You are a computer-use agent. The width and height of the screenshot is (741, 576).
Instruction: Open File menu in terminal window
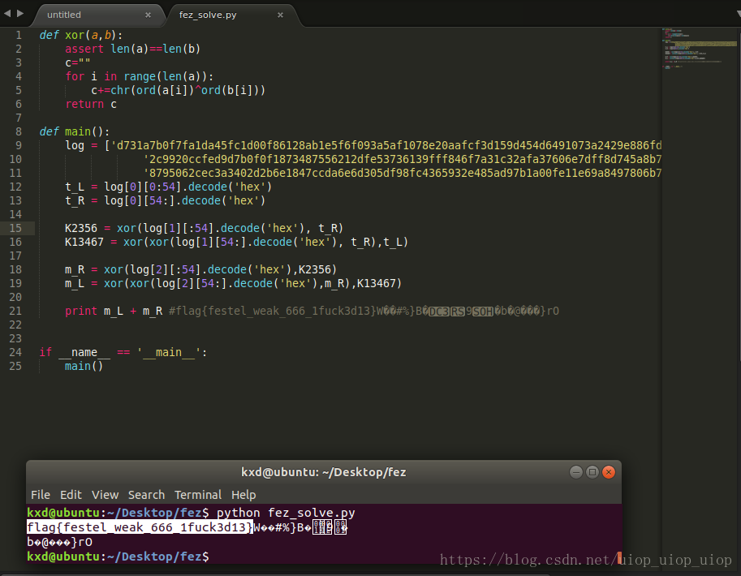coord(41,495)
